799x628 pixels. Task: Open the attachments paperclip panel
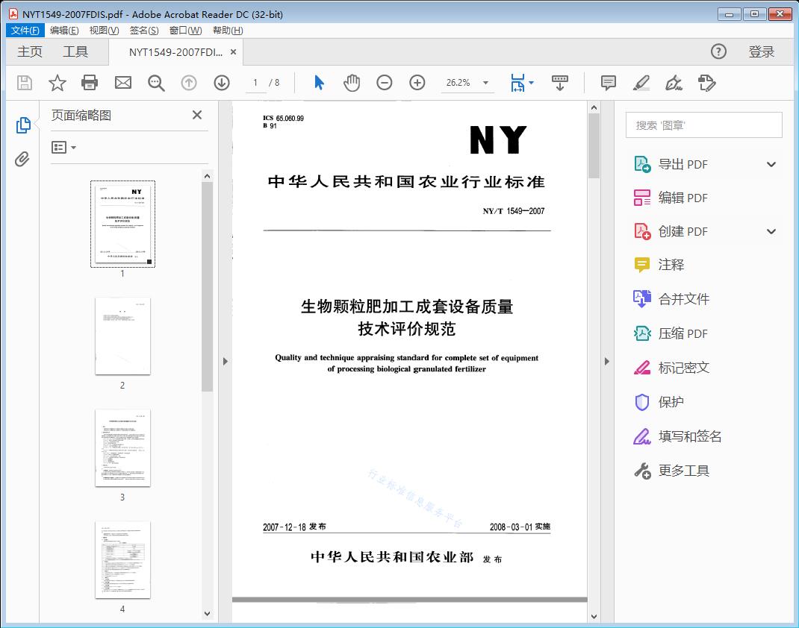pos(22,159)
